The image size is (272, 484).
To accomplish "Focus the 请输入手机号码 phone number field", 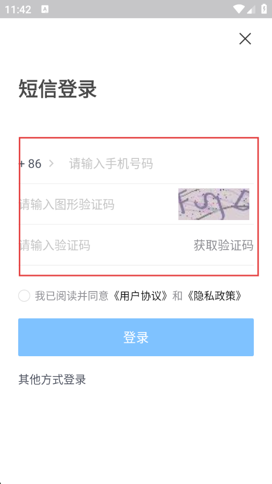I will [160, 164].
